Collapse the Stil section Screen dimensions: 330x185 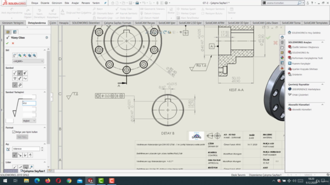point(45,50)
